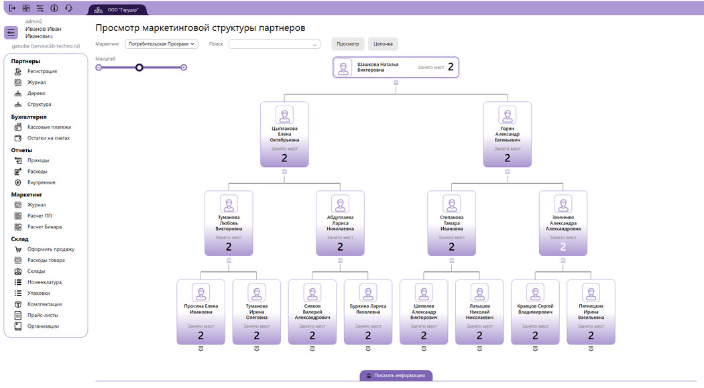The image size is (704, 388).
Task: Open Расчет Бинара in the Маркетинг section
Action: pos(44,227)
